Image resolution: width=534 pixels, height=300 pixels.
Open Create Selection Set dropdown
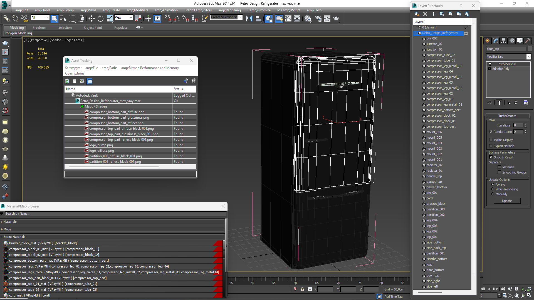tap(241, 17)
